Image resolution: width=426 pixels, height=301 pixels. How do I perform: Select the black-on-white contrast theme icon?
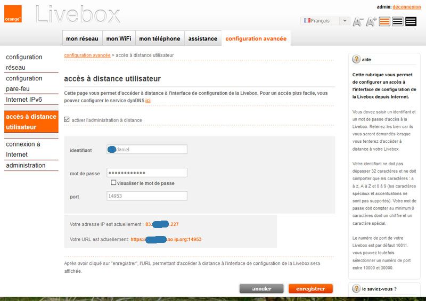397,21
